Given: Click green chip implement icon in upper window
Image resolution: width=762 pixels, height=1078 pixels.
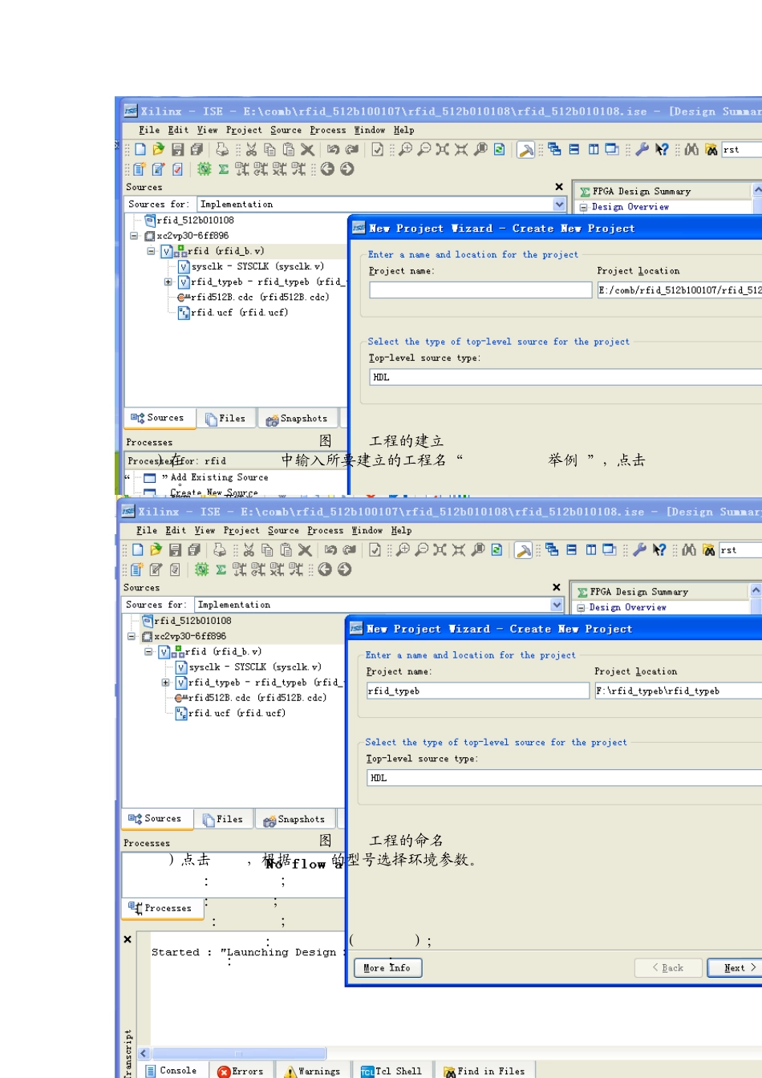Looking at the screenshot, I should point(204,169).
